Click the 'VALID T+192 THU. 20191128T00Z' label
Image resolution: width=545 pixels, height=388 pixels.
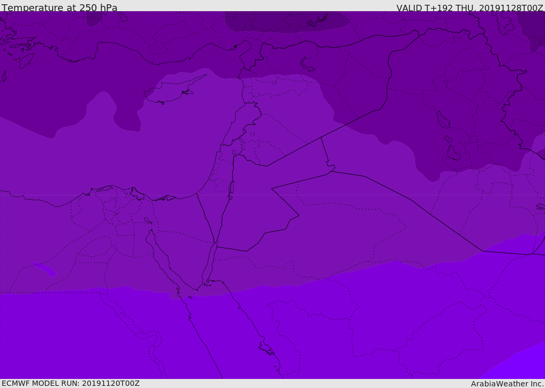[469, 8]
